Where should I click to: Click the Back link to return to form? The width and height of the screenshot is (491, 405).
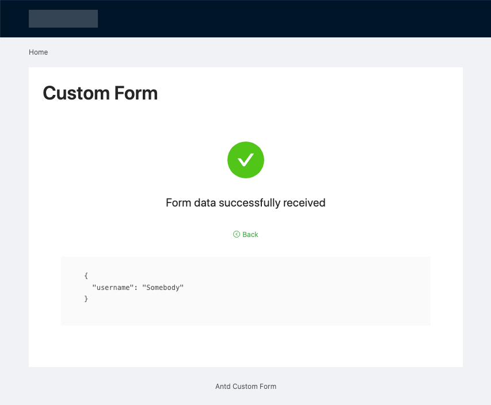pos(249,234)
